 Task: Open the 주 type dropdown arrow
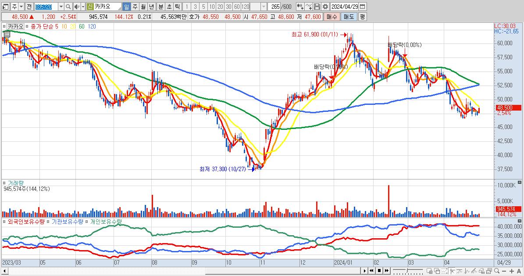[21, 7]
